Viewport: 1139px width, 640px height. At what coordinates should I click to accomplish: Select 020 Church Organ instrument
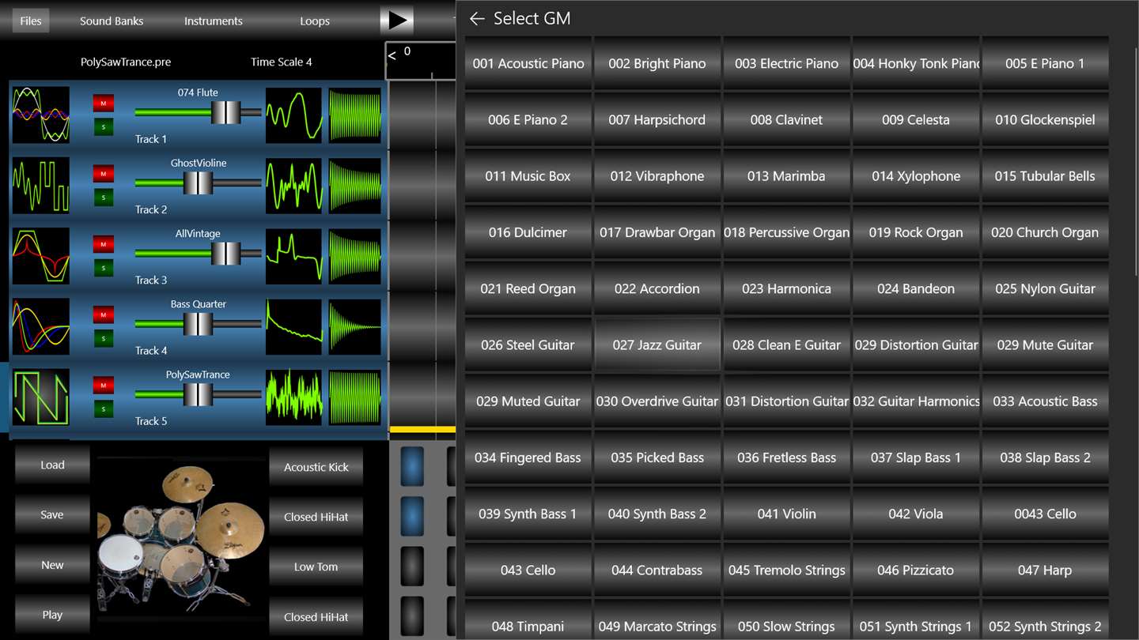(x=1045, y=232)
